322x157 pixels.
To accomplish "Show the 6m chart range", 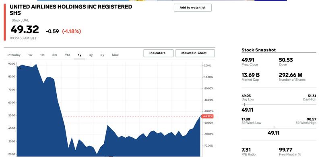I will click(55, 55).
